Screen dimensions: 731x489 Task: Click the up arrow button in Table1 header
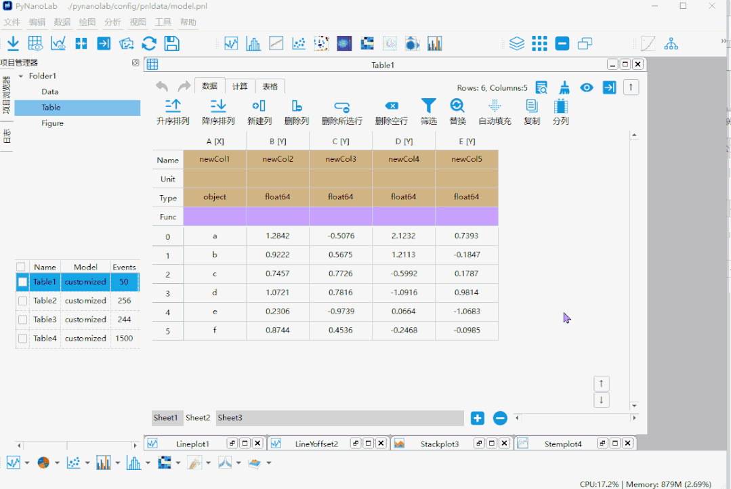coord(631,87)
